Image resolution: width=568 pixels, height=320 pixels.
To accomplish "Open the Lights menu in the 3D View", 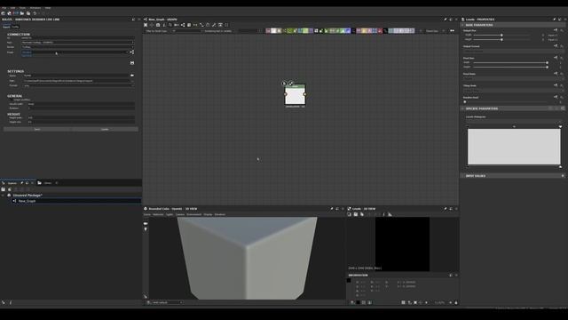I will (x=170, y=214).
